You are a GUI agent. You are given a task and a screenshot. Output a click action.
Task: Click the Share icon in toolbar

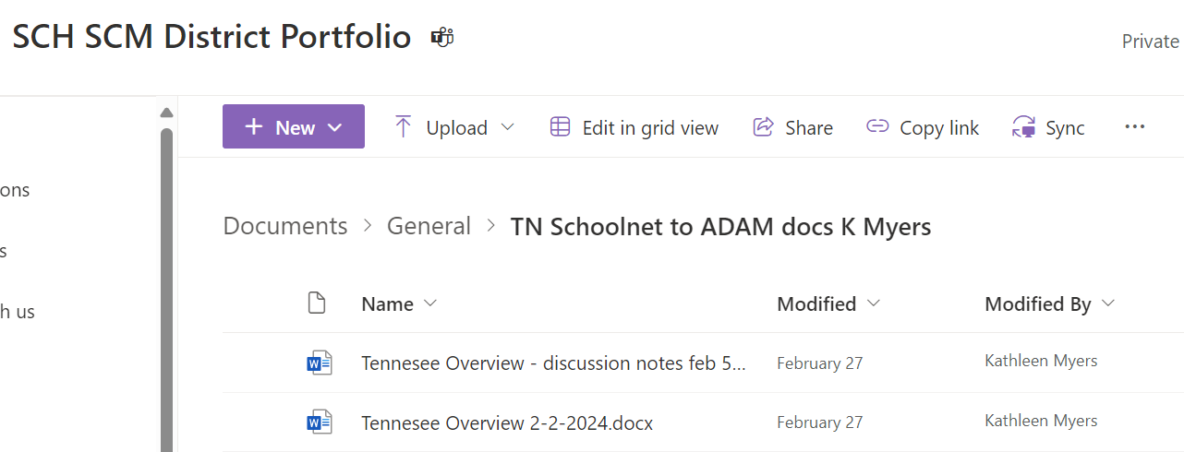(763, 127)
